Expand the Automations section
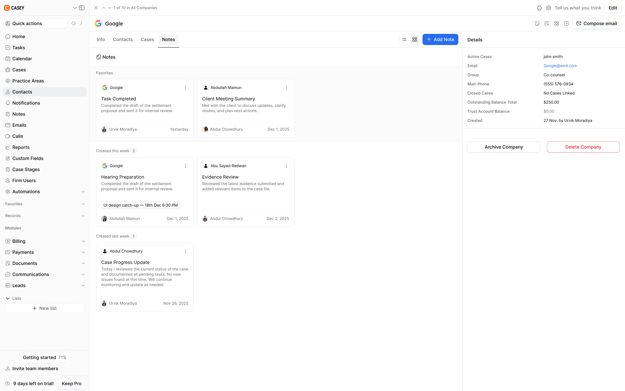This screenshot has height=391, width=625. pyautogui.click(x=83, y=192)
